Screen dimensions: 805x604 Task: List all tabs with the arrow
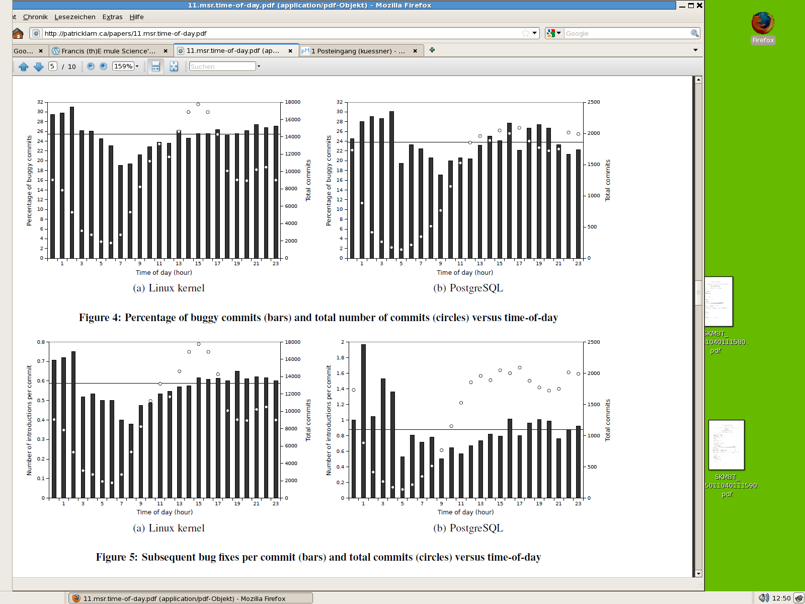pyautogui.click(x=695, y=50)
